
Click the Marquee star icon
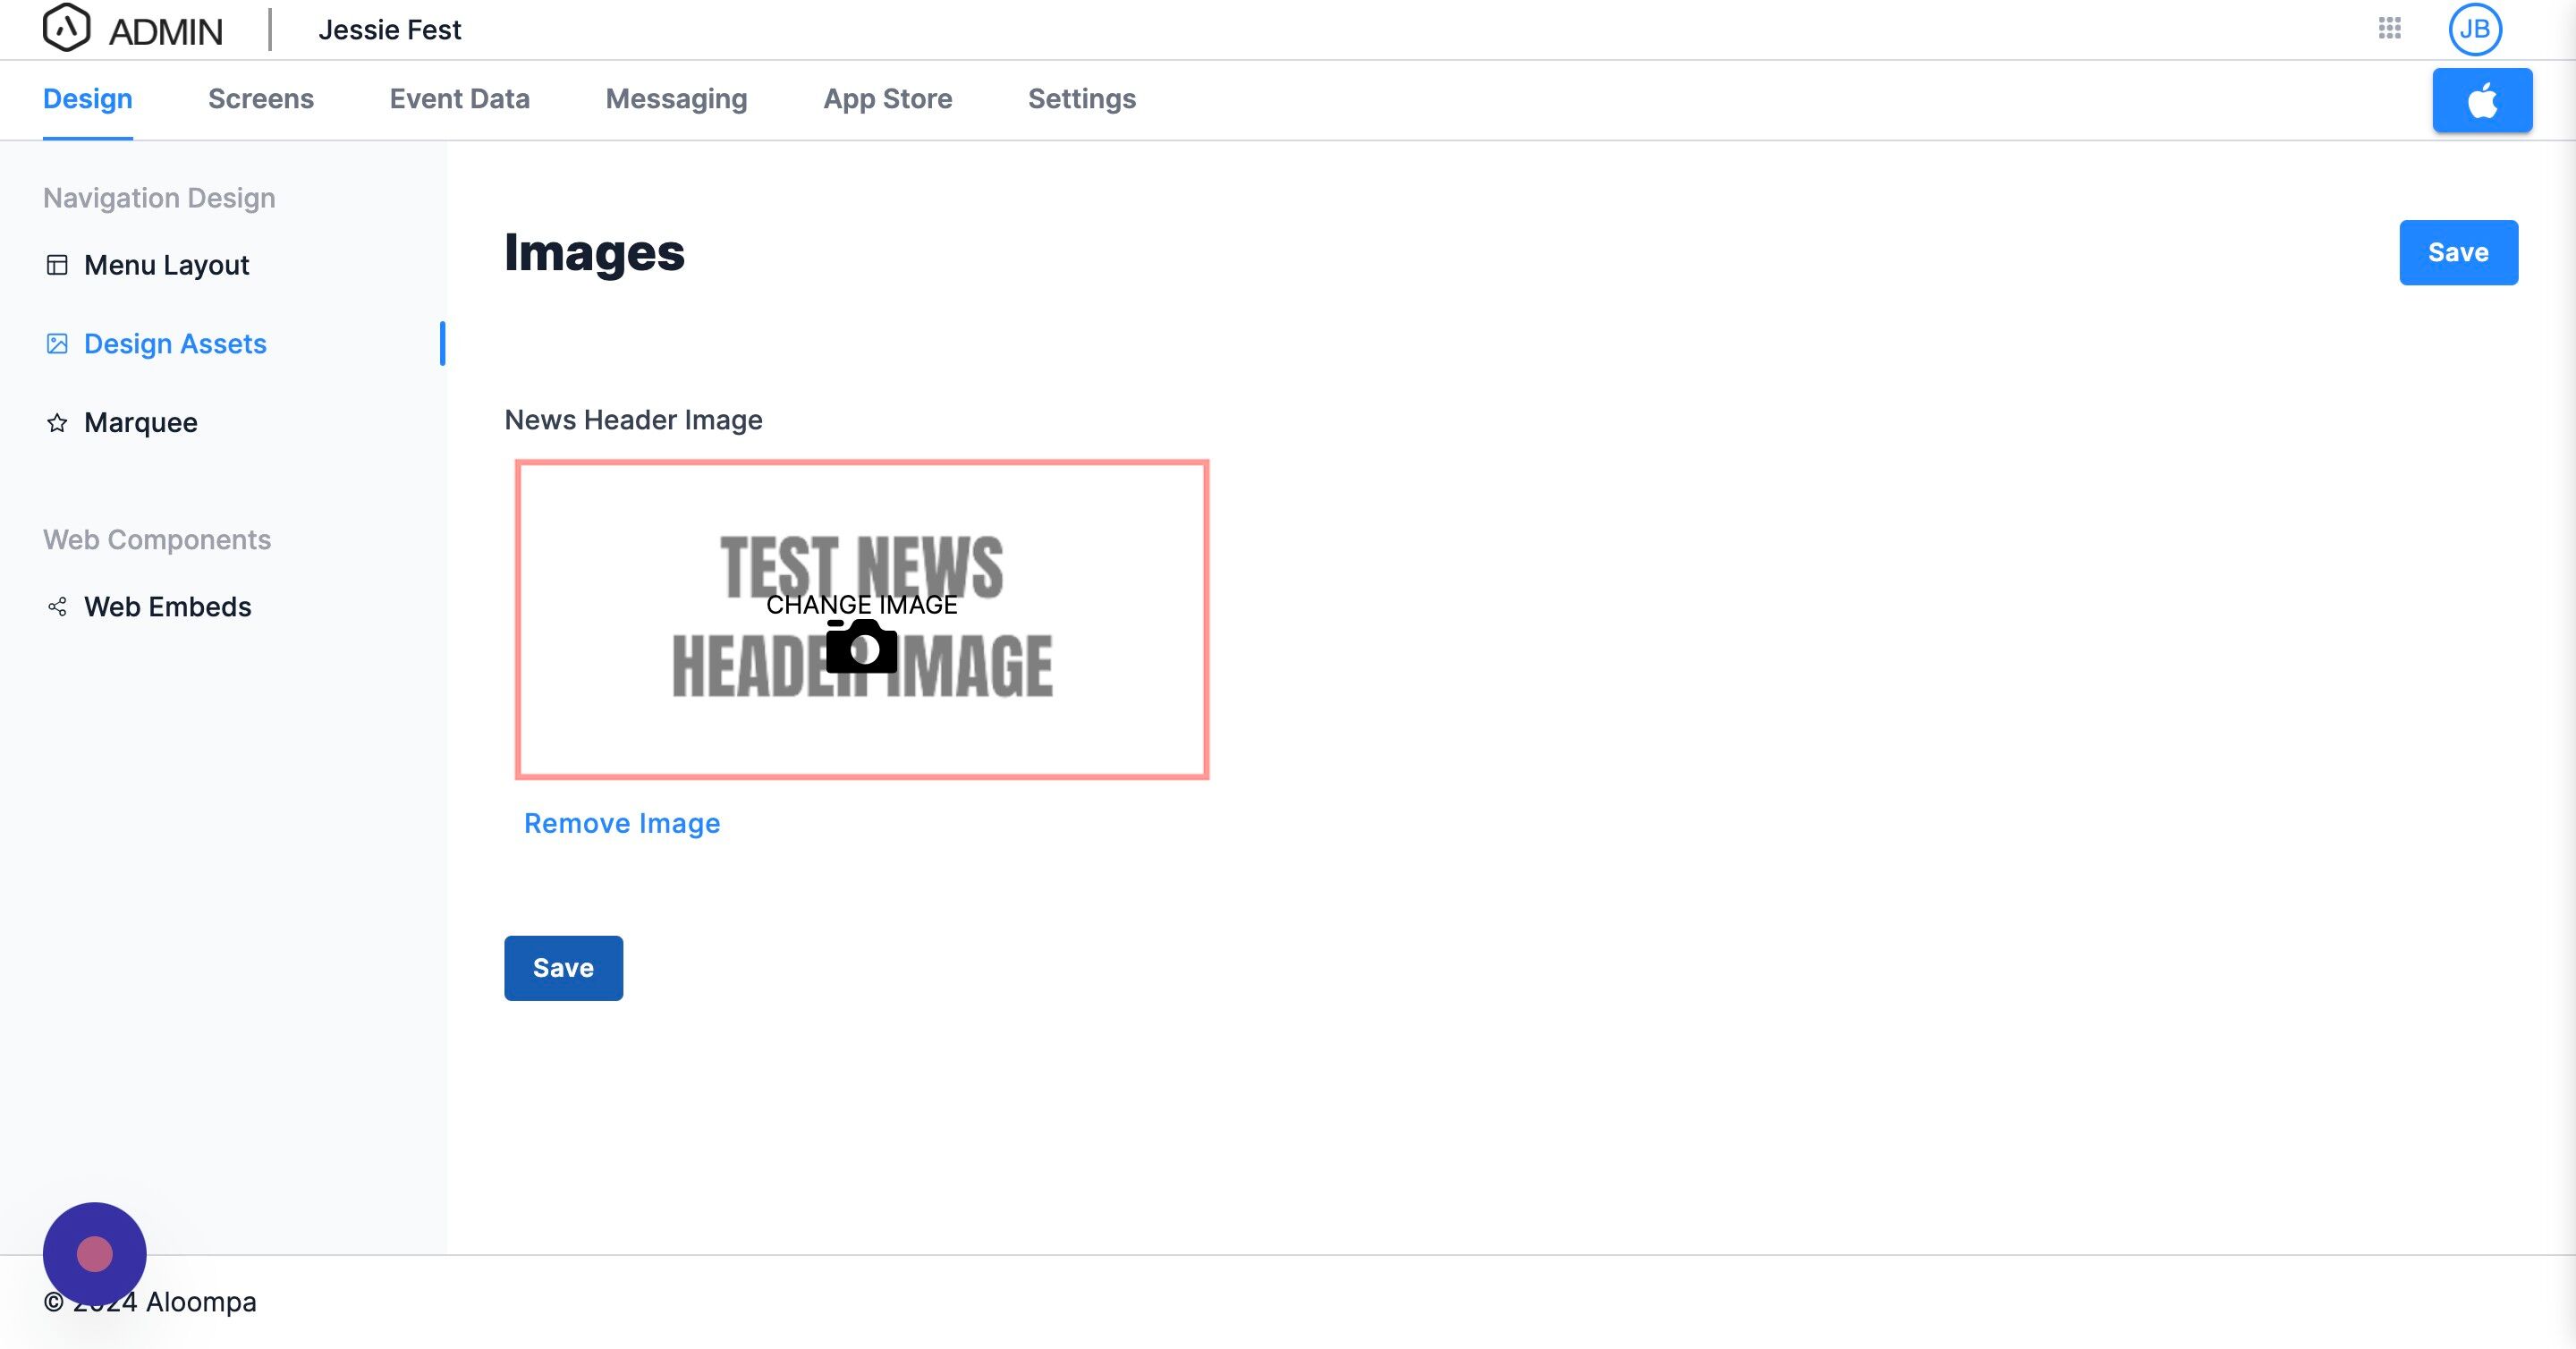[57, 423]
